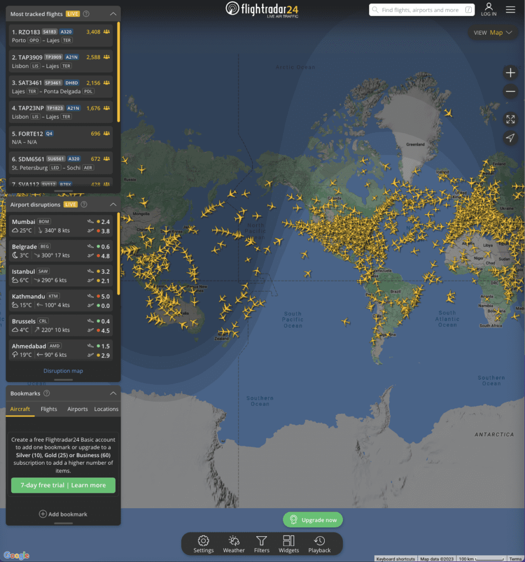The image size is (525, 562).
Task: Collapse the Most tracked flights panel
Action: point(114,13)
